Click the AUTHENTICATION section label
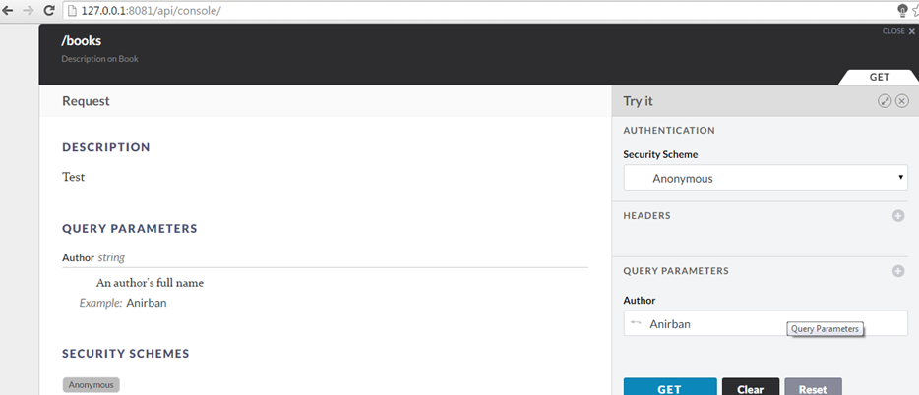This screenshot has height=395, width=919. click(x=669, y=131)
